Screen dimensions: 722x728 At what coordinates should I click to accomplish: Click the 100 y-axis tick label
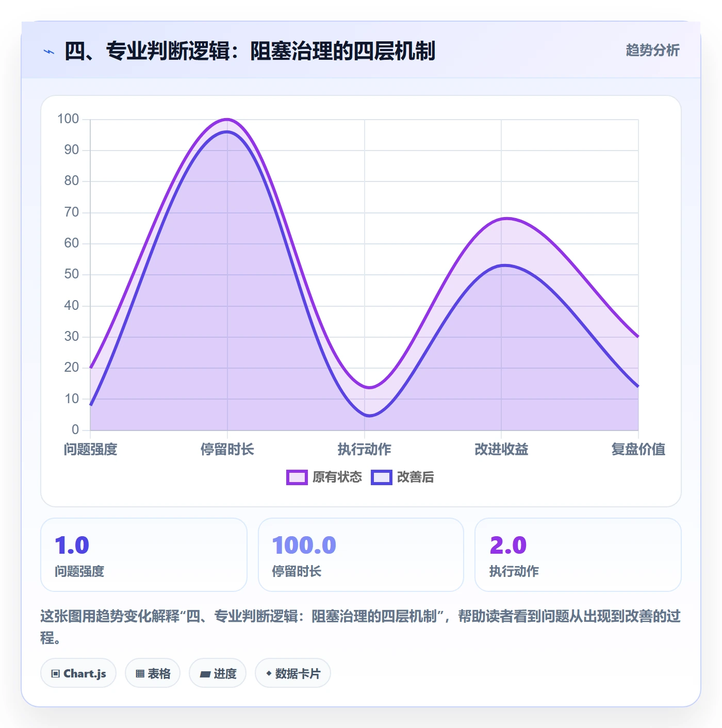68,119
